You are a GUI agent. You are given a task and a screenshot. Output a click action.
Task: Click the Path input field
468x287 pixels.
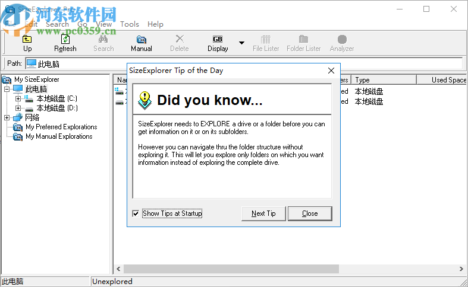[244, 63]
